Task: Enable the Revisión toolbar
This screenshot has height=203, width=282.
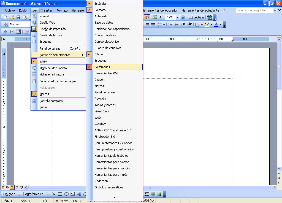Action: tap(114, 99)
